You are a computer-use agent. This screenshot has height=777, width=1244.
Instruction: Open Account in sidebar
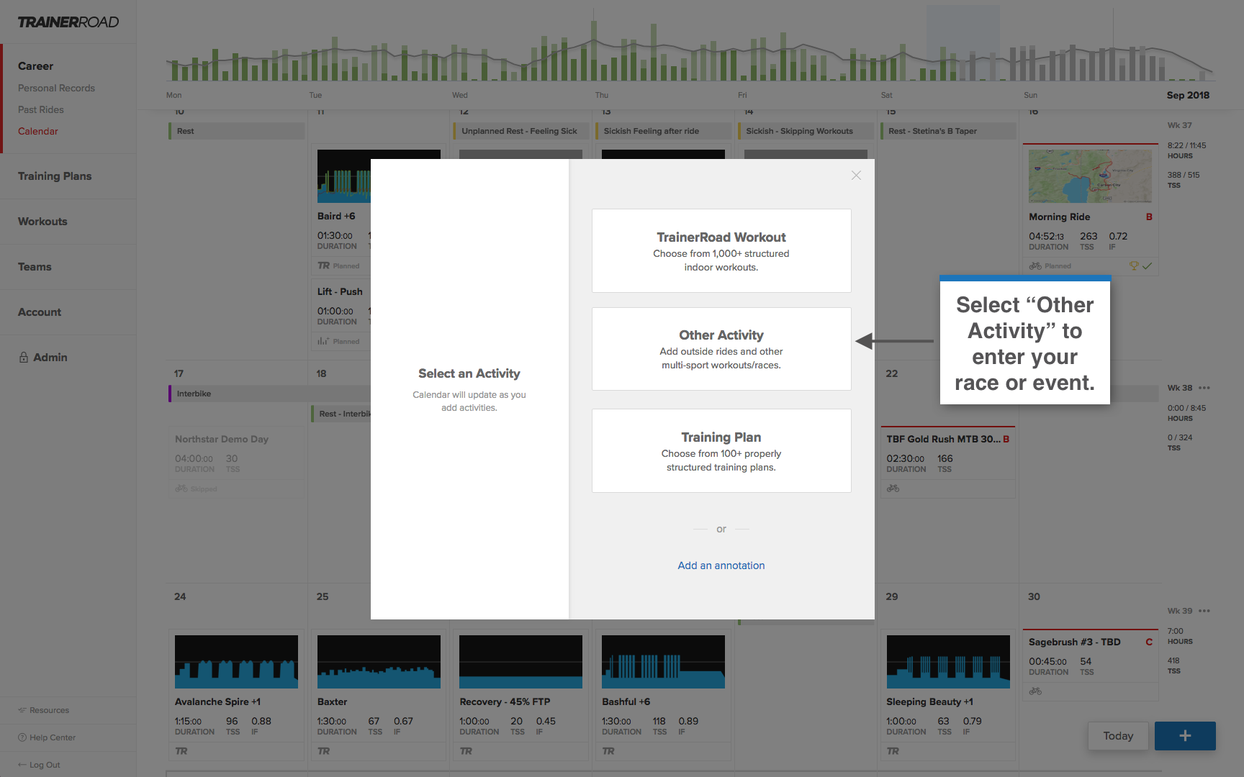click(40, 312)
